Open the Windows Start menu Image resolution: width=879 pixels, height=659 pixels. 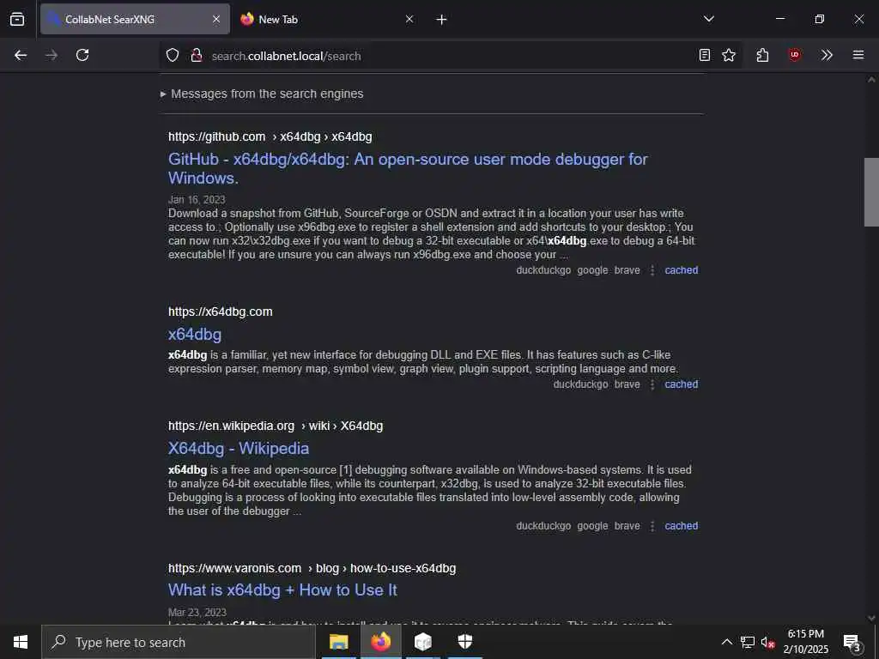pyautogui.click(x=21, y=642)
